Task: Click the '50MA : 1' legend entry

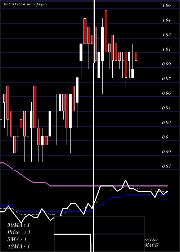Action: pyautogui.click(x=19, y=225)
